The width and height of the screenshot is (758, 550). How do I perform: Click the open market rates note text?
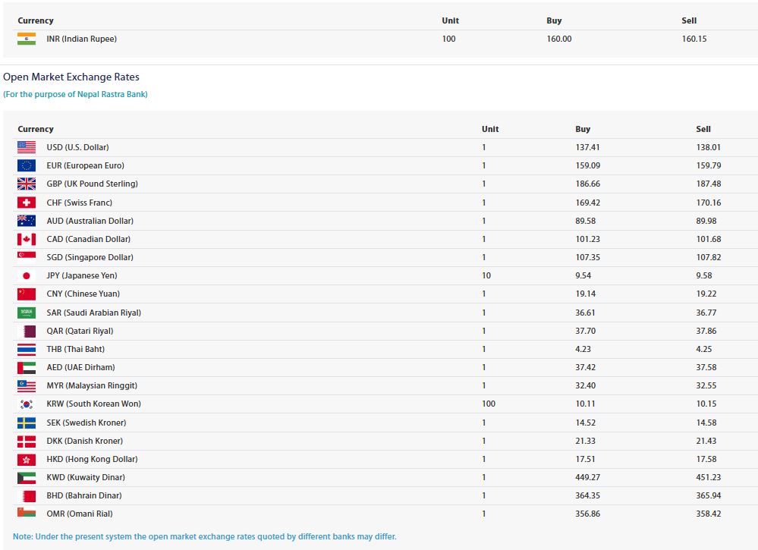(205, 536)
